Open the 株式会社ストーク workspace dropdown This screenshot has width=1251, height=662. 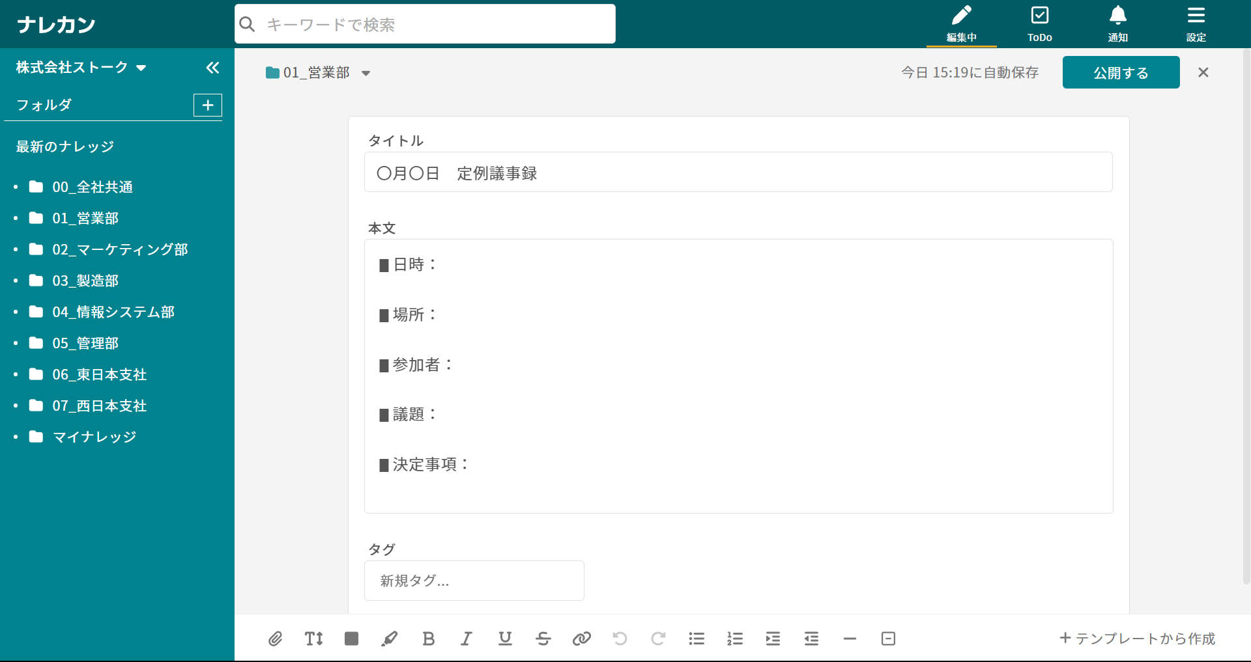[81, 68]
